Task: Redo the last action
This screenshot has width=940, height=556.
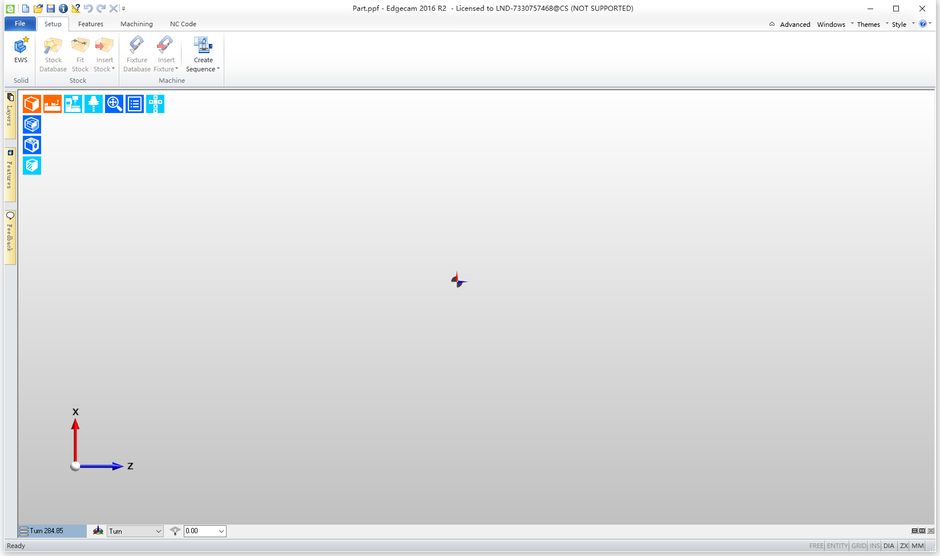Action: [x=101, y=9]
